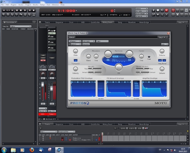
Task: Mute the Proton-1 mixer strip
Action: coord(52,58)
